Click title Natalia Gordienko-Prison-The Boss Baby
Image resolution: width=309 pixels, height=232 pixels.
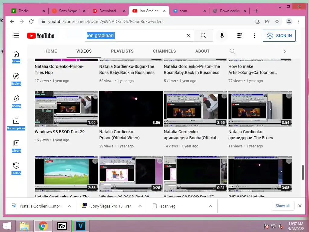point(192,69)
